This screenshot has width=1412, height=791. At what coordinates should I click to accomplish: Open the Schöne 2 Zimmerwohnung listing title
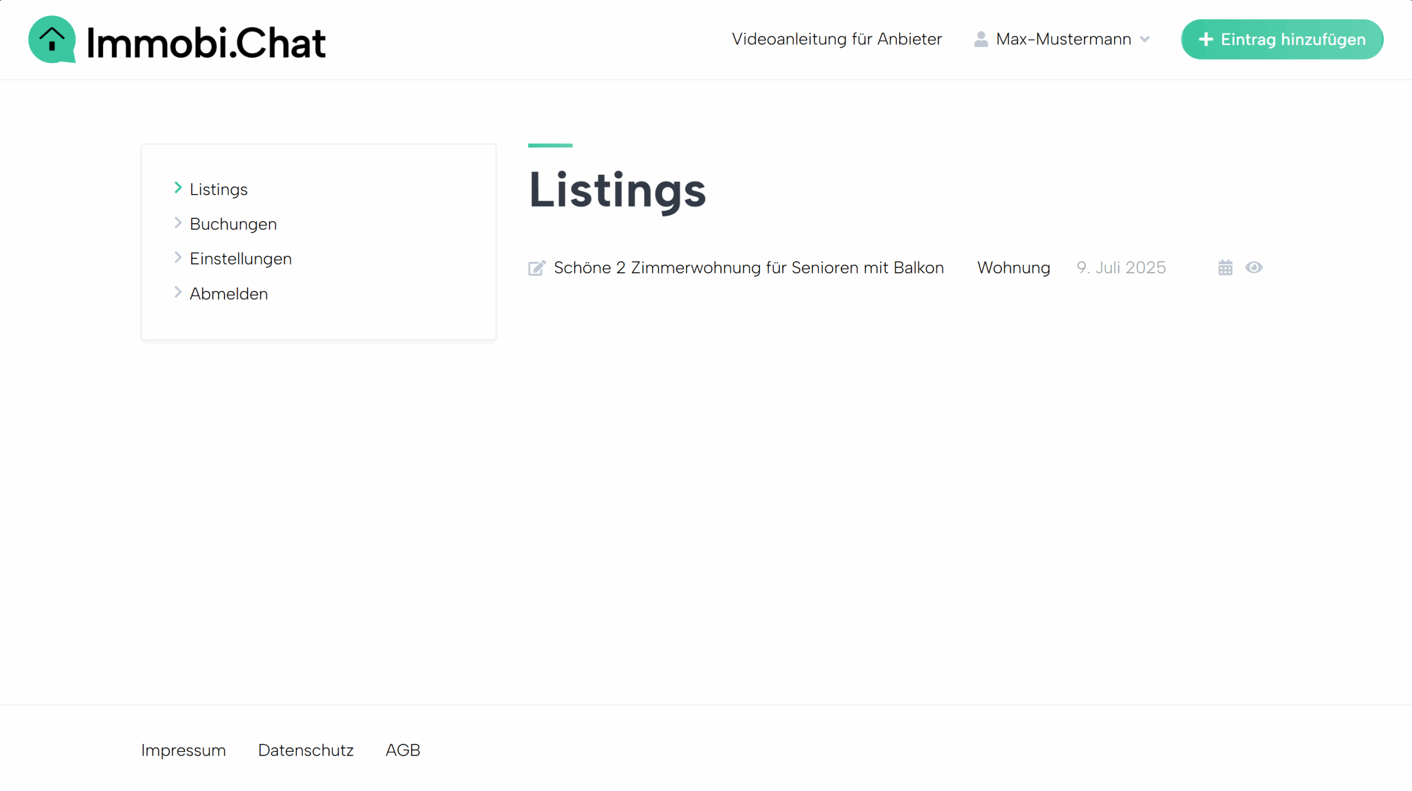[x=748, y=268]
